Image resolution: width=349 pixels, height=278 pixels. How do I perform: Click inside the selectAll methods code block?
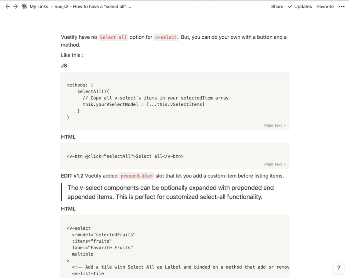(175, 101)
